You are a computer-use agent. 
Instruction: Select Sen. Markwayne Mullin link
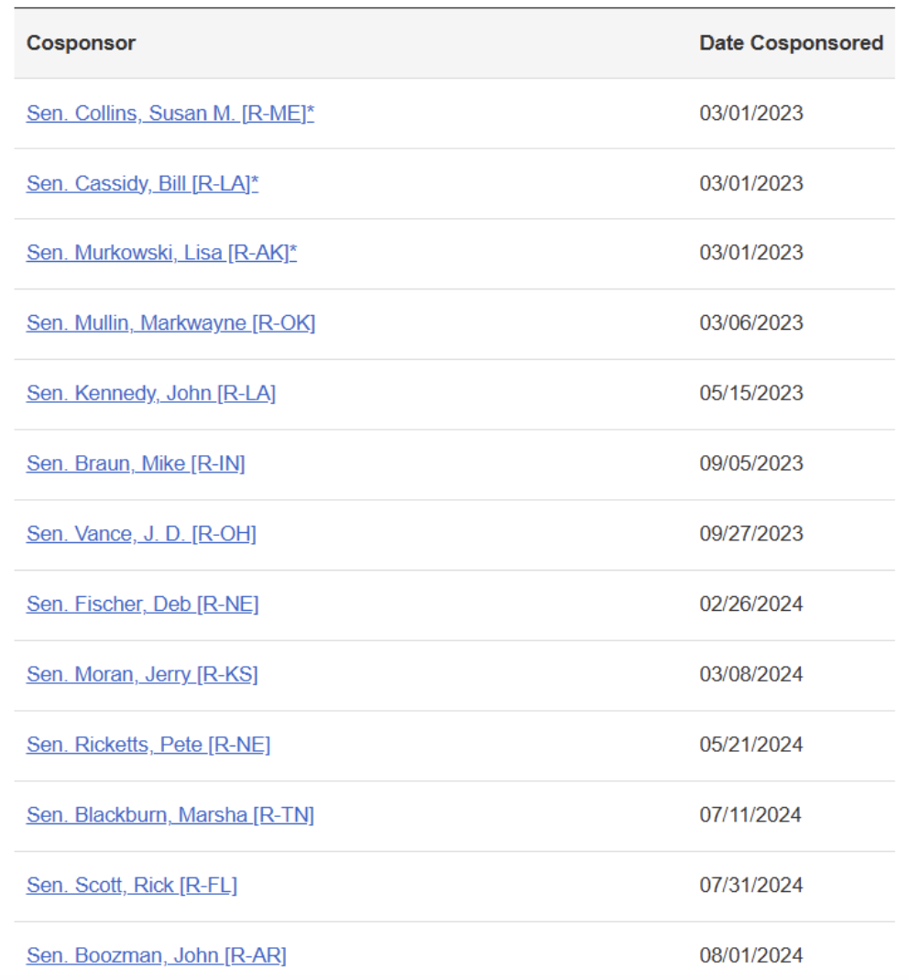170,323
